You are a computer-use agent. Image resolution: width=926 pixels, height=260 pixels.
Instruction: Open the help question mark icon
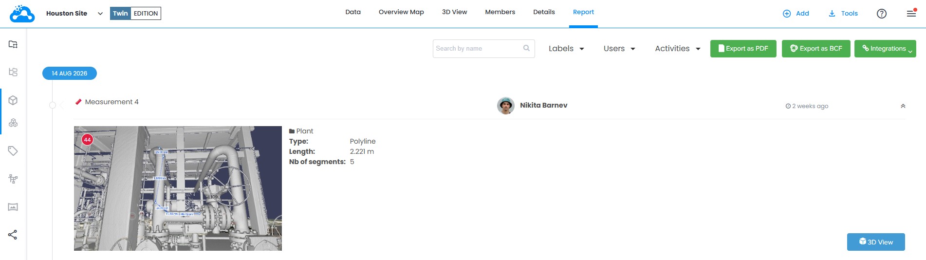pos(882,14)
